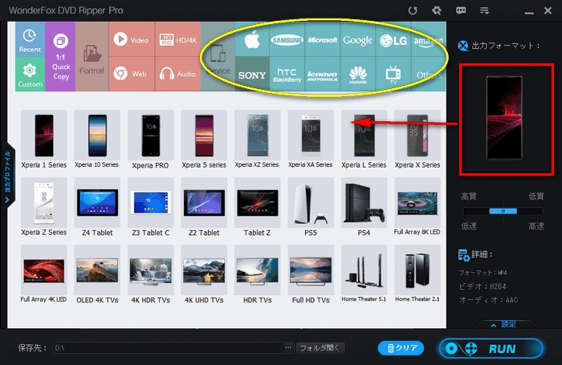Pick the Xperia 5 series profile
The height and width of the screenshot is (365, 562).
pyautogui.click(x=204, y=140)
